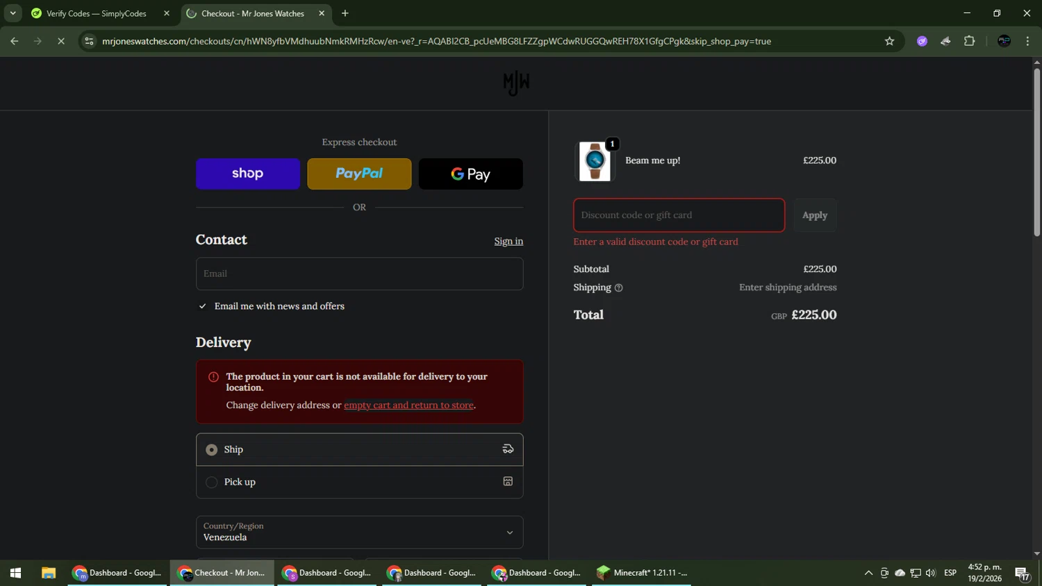Image resolution: width=1042 pixels, height=586 pixels.
Task: Stop page loading in browser toolbar
Action: tap(61, 41)
